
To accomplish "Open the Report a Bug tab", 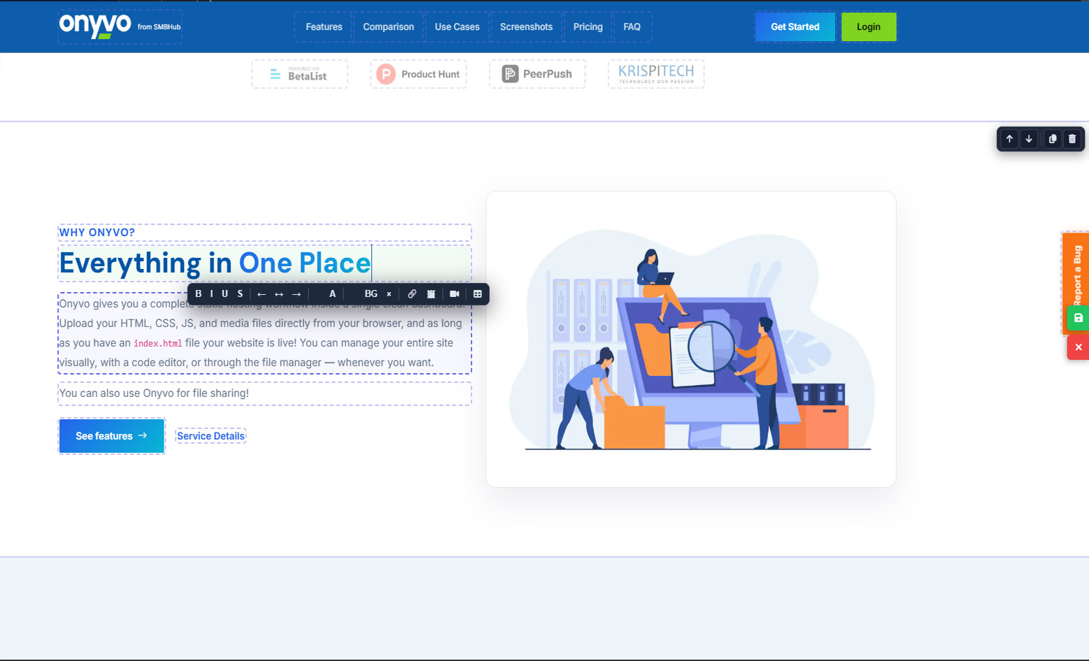I will click(1077, 275).
